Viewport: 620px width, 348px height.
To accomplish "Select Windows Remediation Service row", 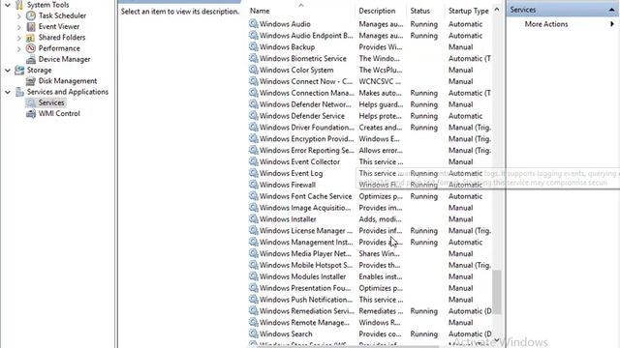I will pyautogui.click(x=370, y=310).
